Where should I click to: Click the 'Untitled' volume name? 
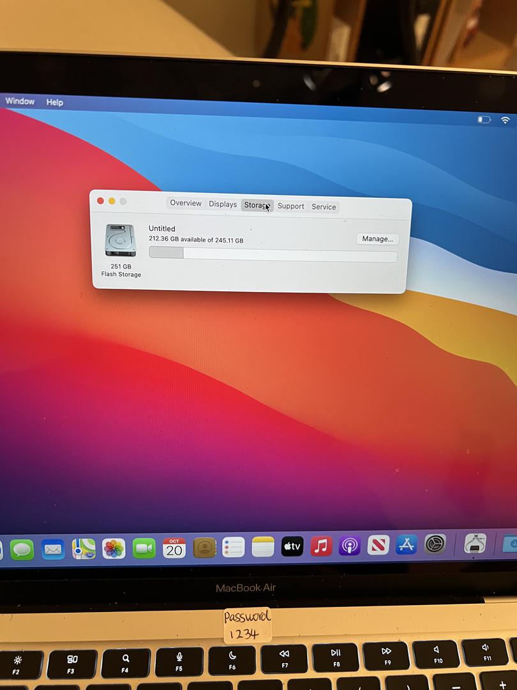pyautogui.click(x=161, y=228)
